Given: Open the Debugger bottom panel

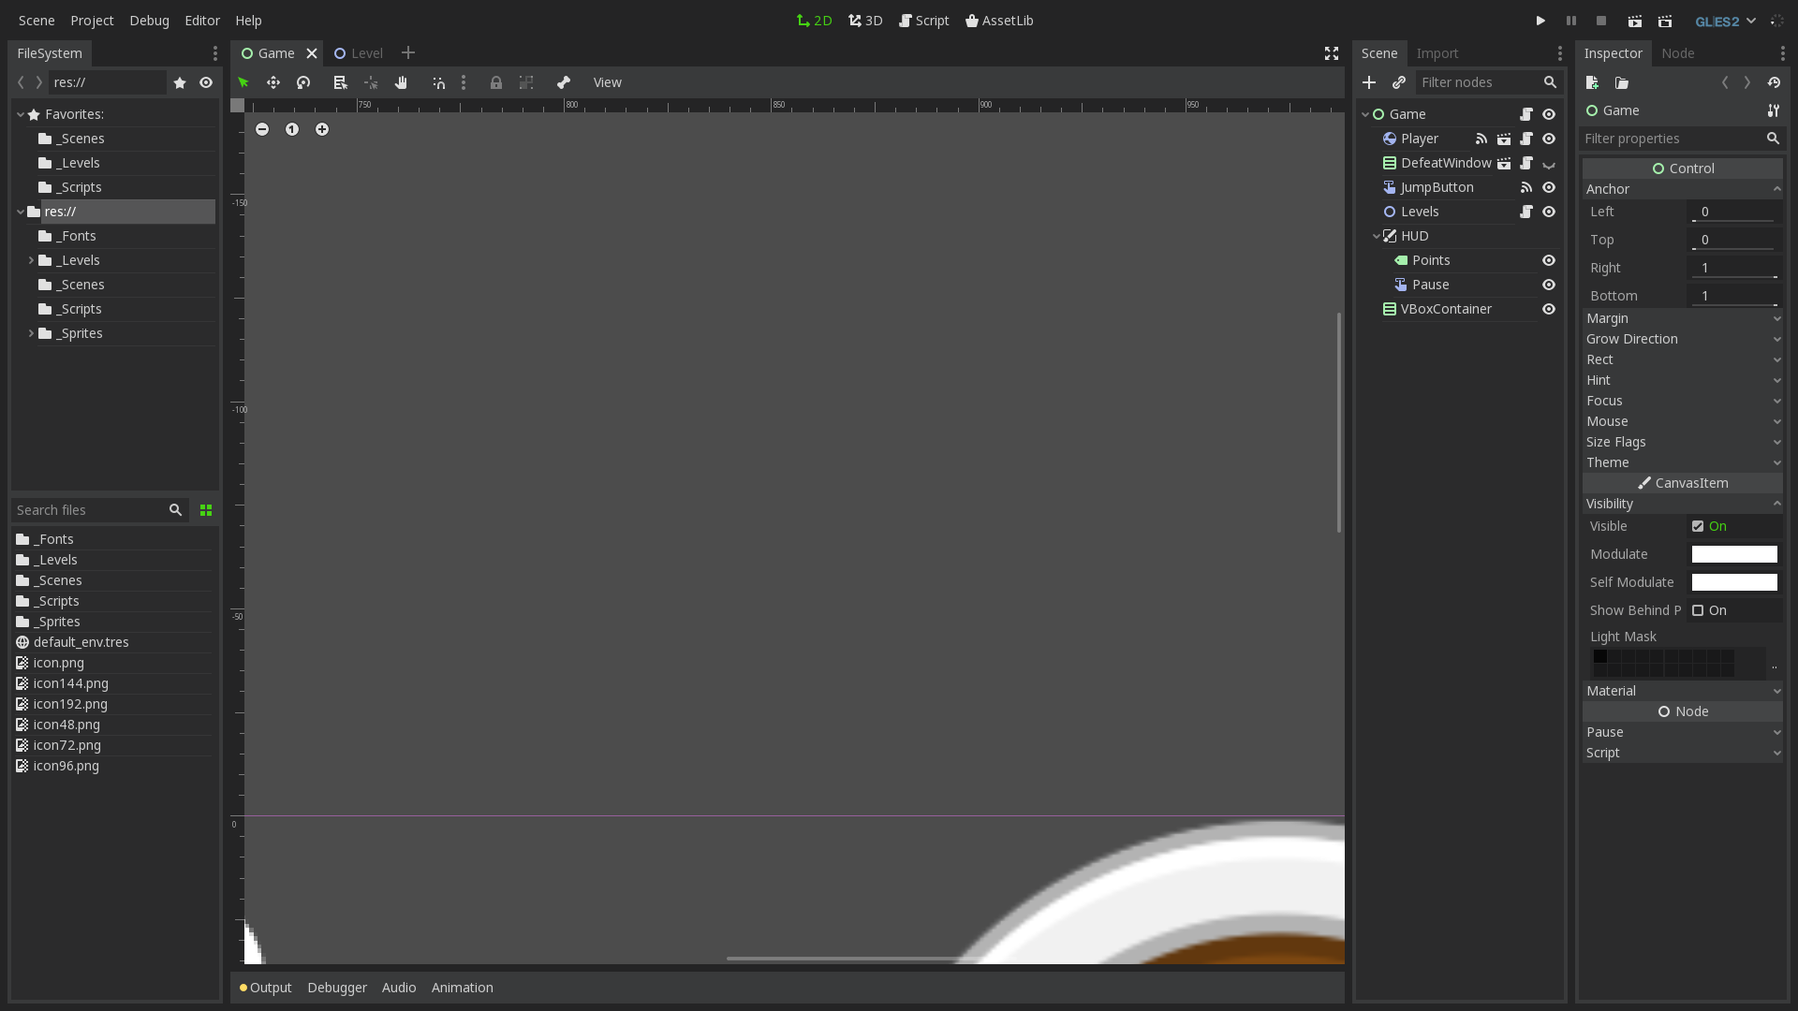Looking at the screenshot, I should click(337, 988).
